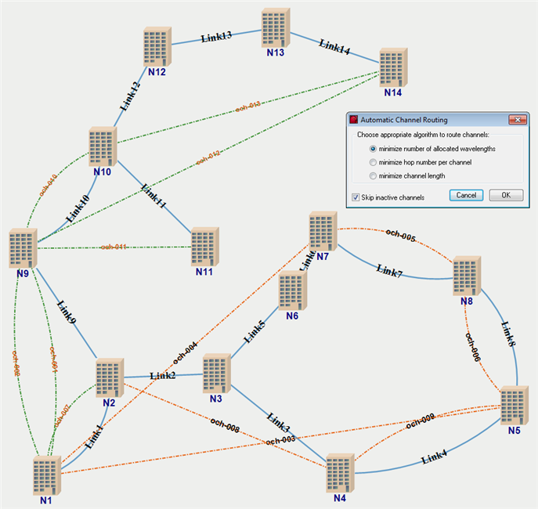Choose minimize number of allocated wavelengths
Image resolution: width=538 pixels, height=509 pixels.
coord(373,149)
